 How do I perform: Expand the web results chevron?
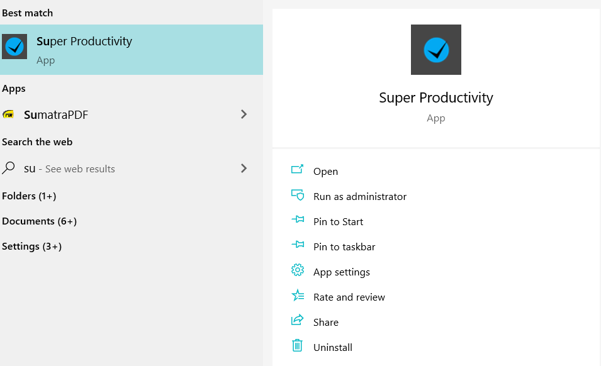point(244,168)
